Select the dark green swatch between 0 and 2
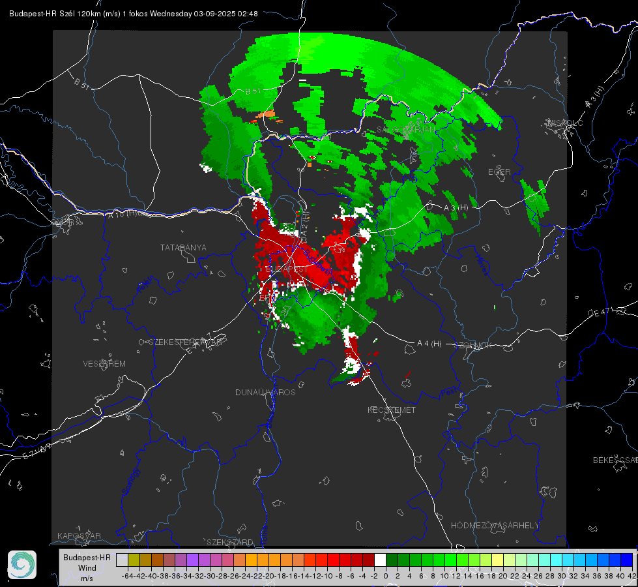The image size is (638, 587). coord(392,560)
